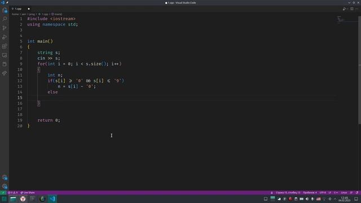The width and height of the screenshot is (361, 203).
Task: Open the Manage gear at the bottom of the activity bar
Action: click(x=5, y=186)
